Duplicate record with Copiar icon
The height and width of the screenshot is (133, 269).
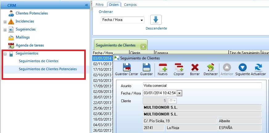(x=179, y=67)
